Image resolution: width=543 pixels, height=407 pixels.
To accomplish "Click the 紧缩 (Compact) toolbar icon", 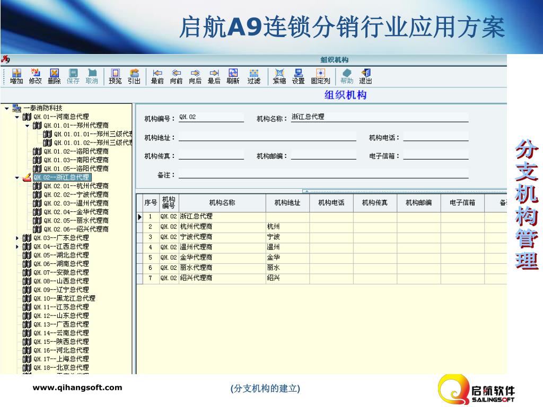I will (x=279, y=76).
